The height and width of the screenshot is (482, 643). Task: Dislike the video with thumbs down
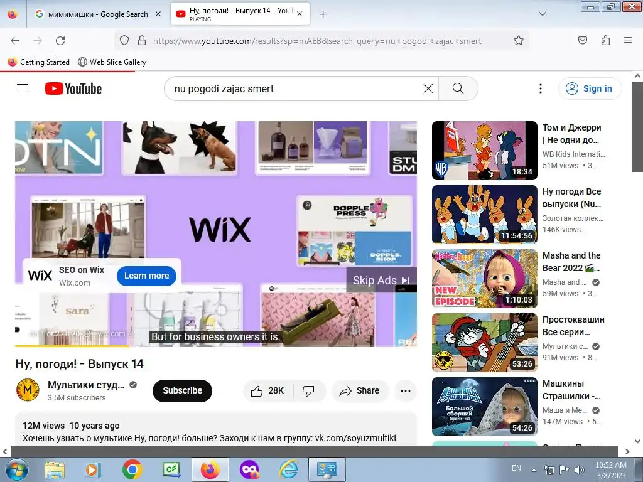coord(309,390)
